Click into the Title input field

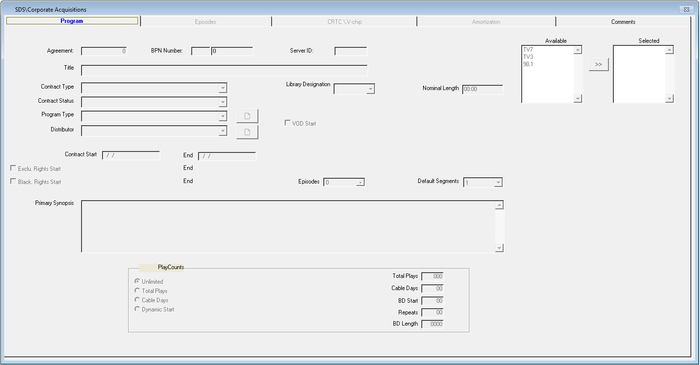224,71
